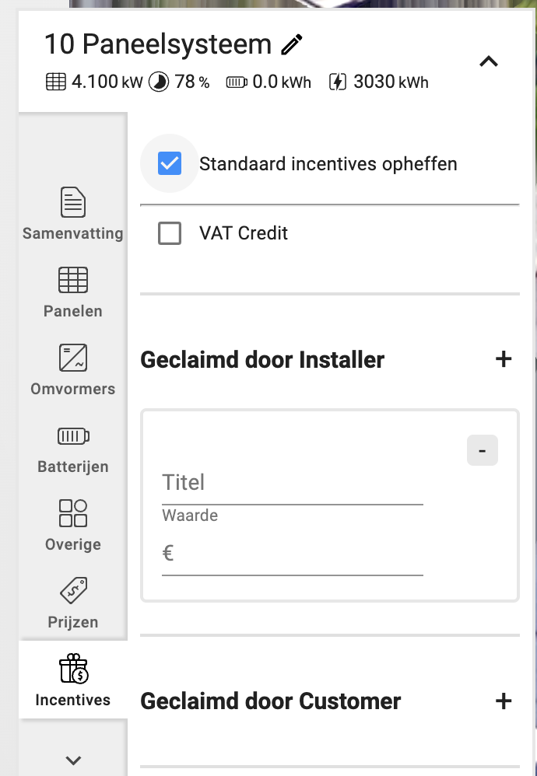537x776 pixels.
Task: Select the Prijzen price tag icon
Action: coord(73,590)
